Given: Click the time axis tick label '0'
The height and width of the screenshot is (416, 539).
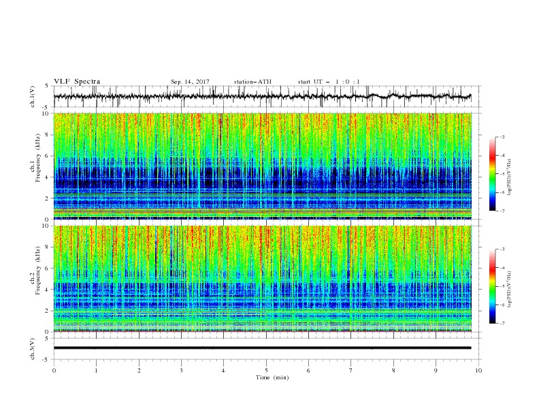Looking at the screenshot, I should click(54, 370).
